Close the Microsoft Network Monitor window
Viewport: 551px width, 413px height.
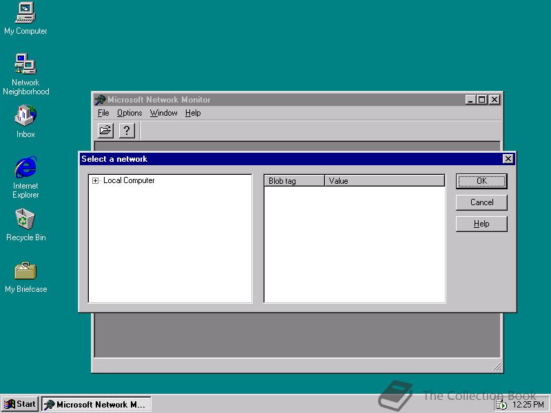(x=494, y=100)
